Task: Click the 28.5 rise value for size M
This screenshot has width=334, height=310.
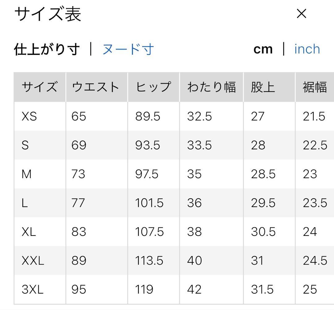Action: pos(263,174)
